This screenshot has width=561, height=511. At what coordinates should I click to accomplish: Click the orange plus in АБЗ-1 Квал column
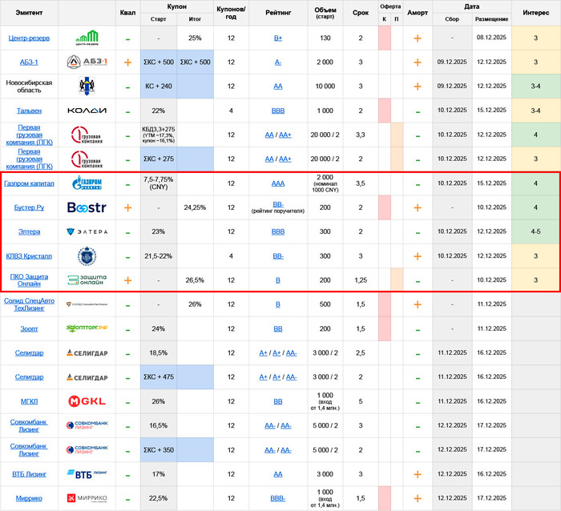click(x=127, y=62)
